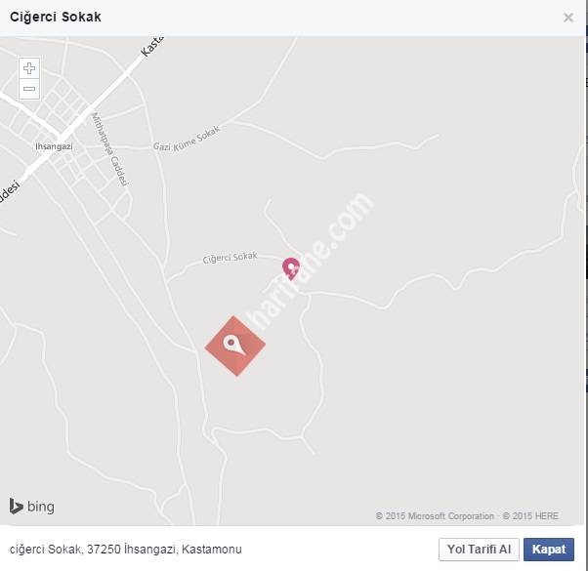Click the Bing logo

point(32,506)
